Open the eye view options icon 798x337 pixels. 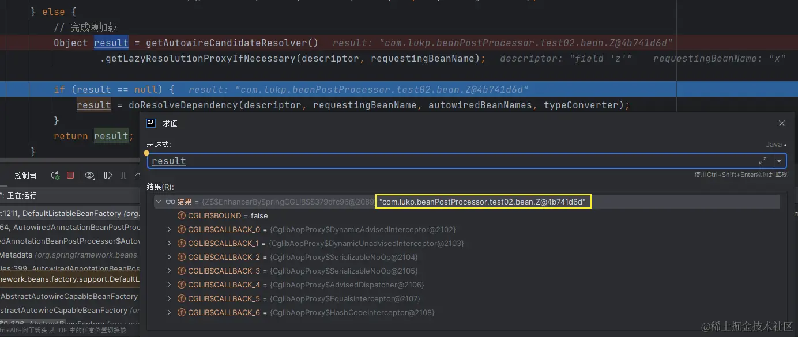89,175
